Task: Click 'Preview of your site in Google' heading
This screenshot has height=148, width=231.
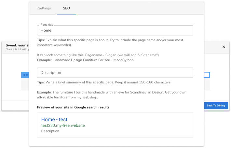Action: pyautogui.click(x=73, y=107)
